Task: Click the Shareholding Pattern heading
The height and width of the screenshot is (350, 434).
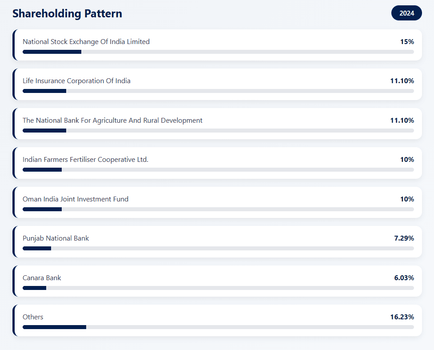Action: [x=67, y=14]
